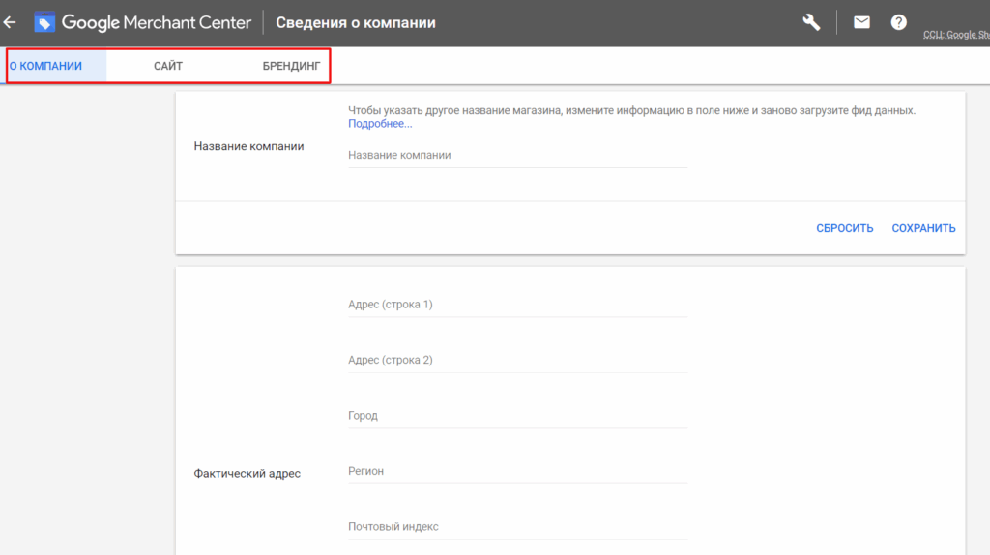The image size is (990, 555).
Task: Click the Google Merchant Center wordmark
Action: [x=157, y=22]
